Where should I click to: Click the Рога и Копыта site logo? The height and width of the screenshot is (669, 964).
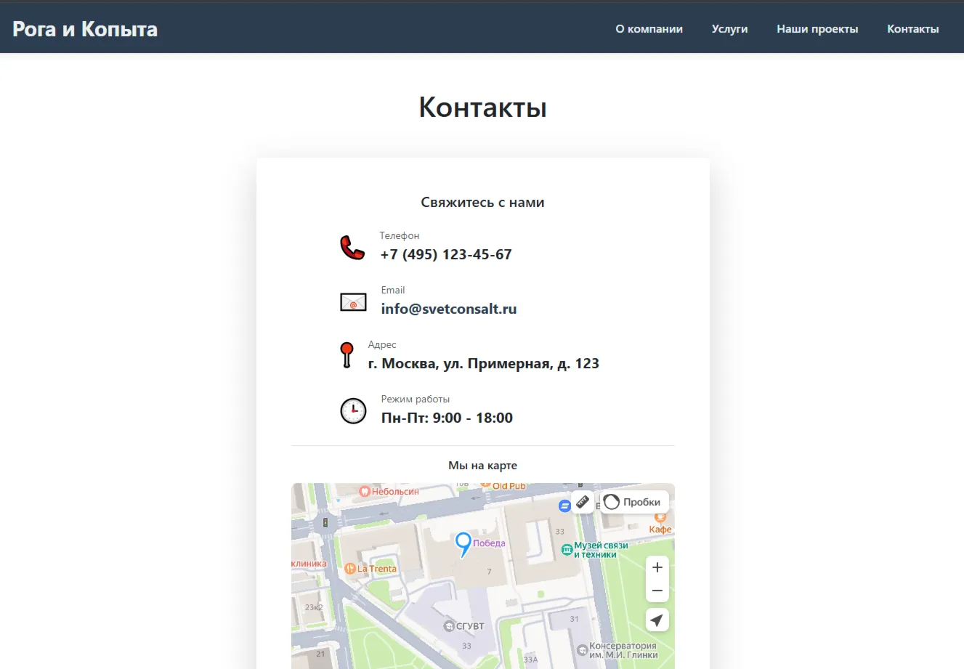(x=85, y=29)
